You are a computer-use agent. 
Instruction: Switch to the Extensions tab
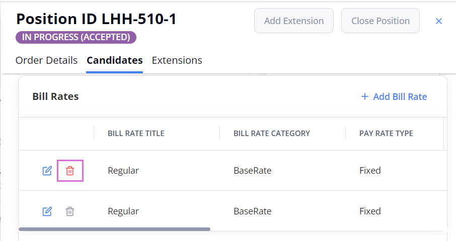[177, 60]
